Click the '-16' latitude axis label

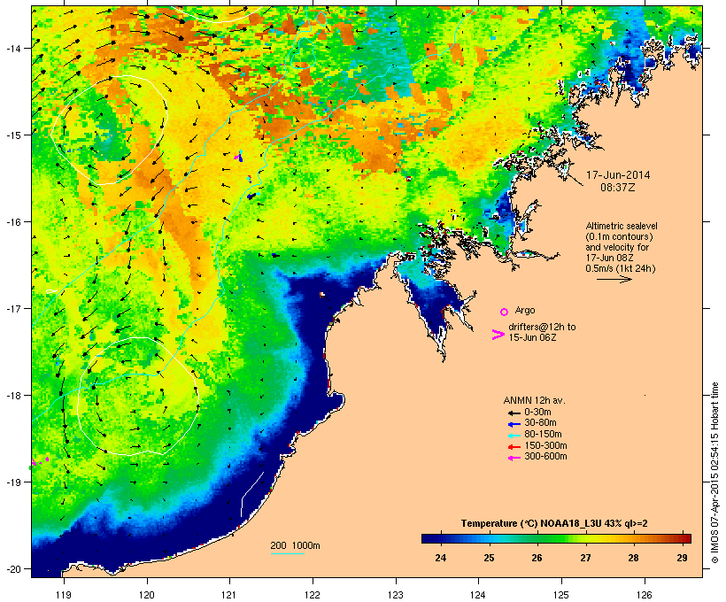tap(12, 222)
